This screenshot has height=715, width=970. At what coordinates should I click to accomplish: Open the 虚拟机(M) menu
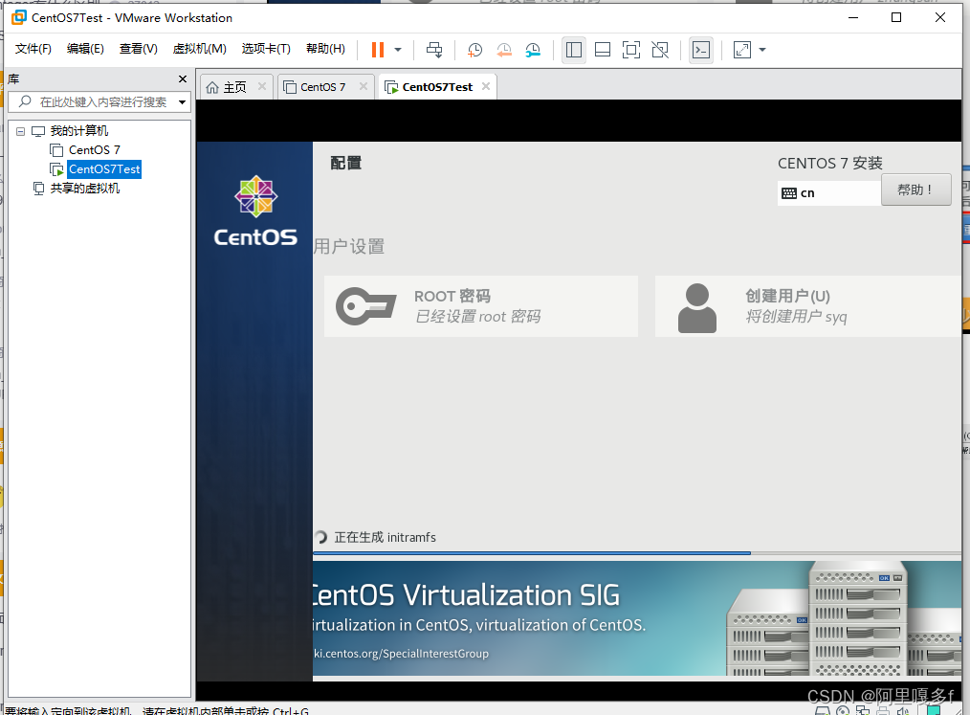(199, 49)
